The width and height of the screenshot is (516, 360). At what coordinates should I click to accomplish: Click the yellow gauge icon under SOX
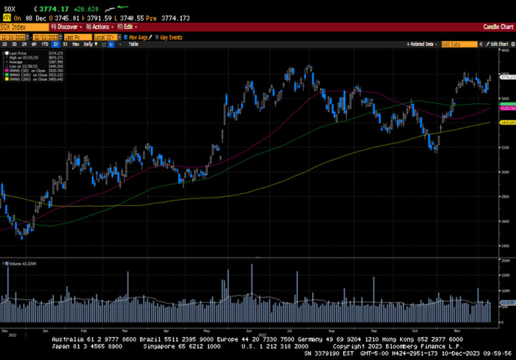pyautogui.click(x=7, y=18)
